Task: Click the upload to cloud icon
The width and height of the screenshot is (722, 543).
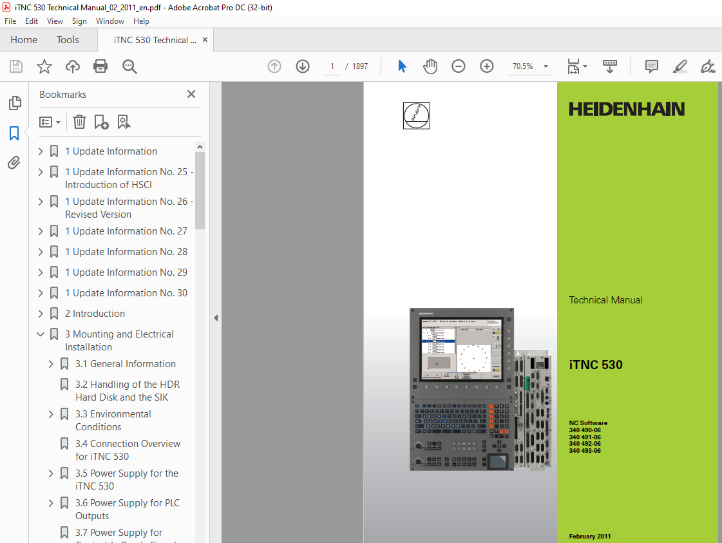Action: [x=72, y=66]
